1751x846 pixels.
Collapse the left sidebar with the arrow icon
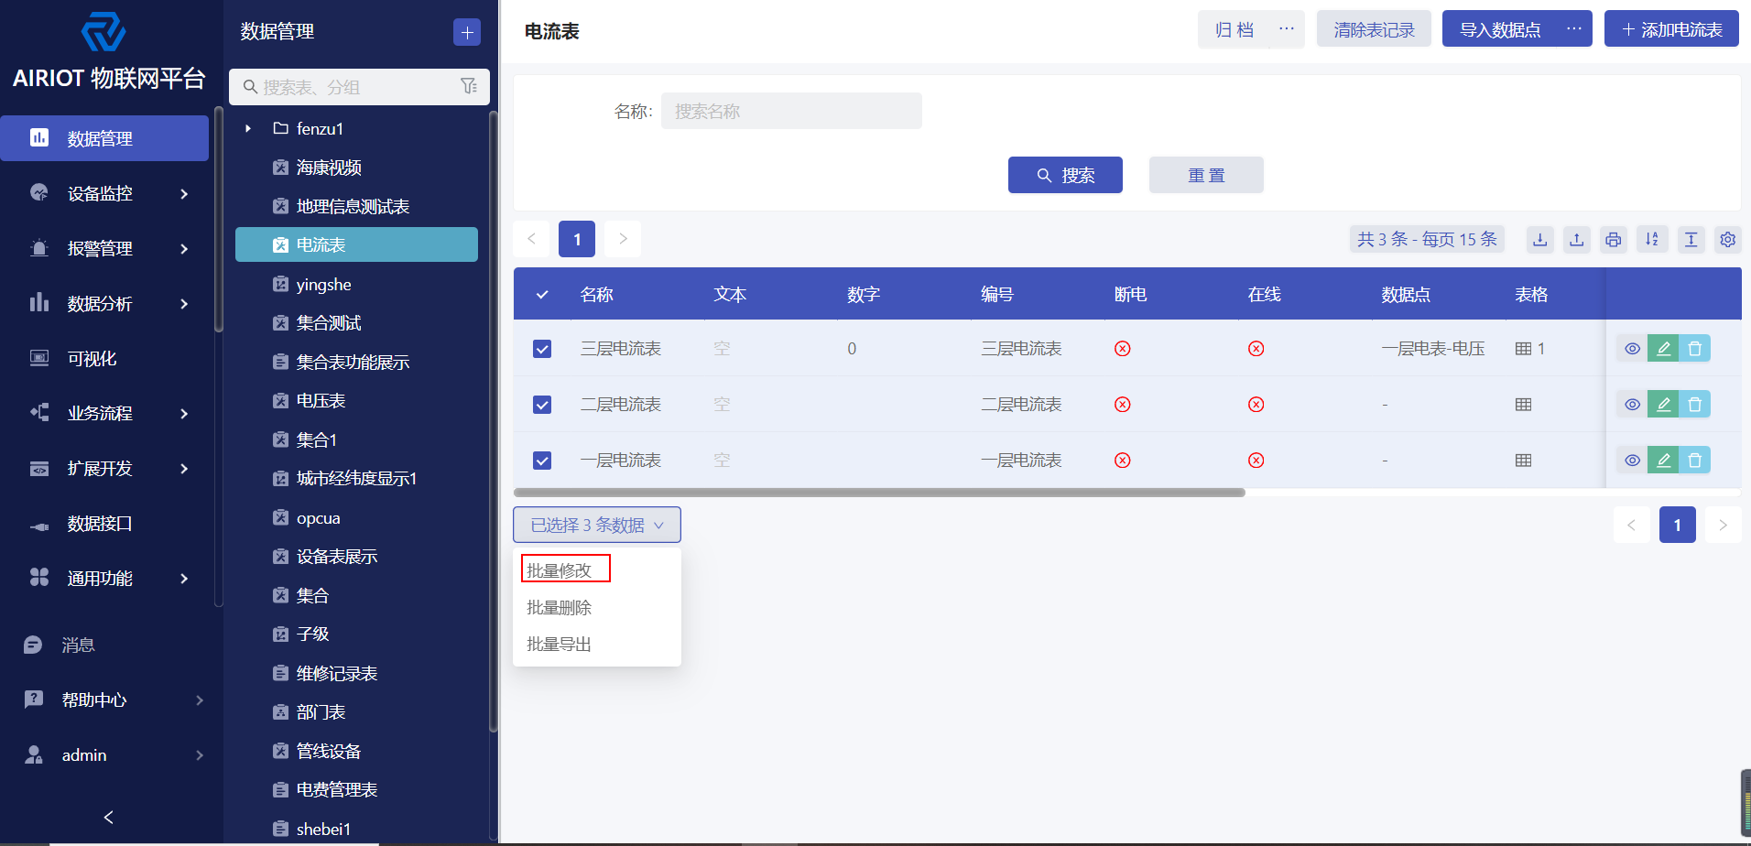pyautogui.click(x=108, y=817)
